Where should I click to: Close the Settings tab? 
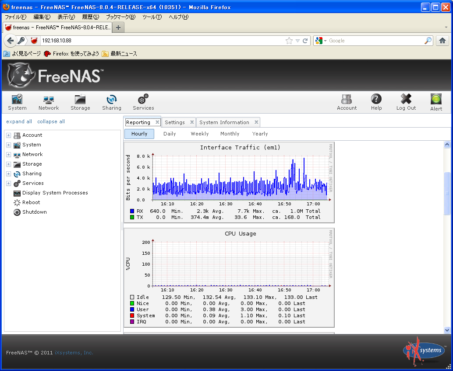[192, 122]
